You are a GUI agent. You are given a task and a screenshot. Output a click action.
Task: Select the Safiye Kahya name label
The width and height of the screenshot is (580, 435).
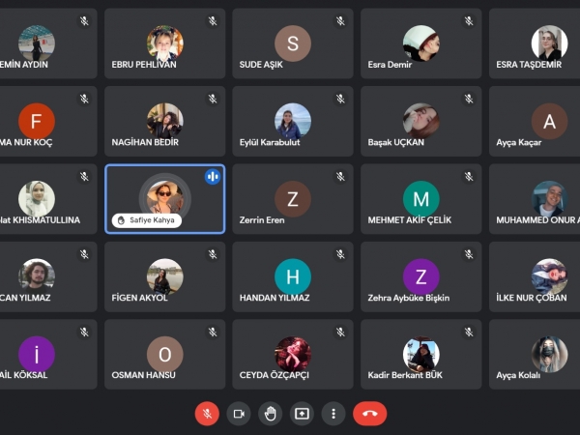point(147,220)
